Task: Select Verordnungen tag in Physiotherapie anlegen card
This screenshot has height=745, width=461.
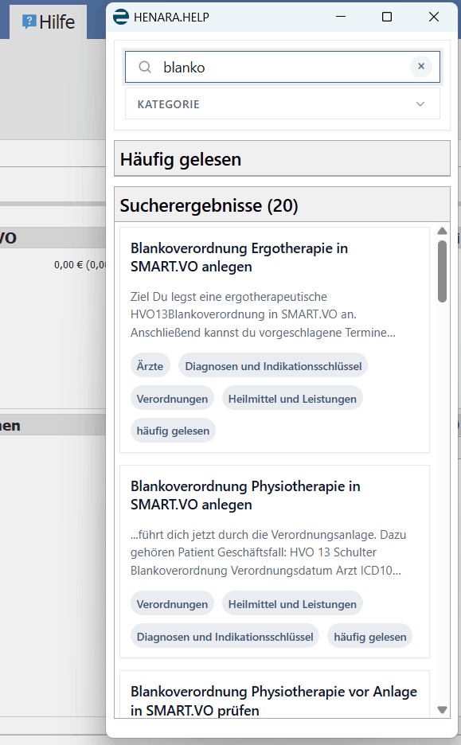Action: coord(172,604)
